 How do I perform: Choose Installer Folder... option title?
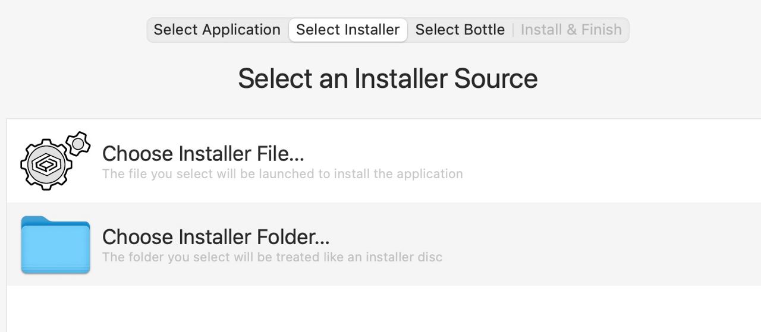pyautogui.click(x=216, y=237)
